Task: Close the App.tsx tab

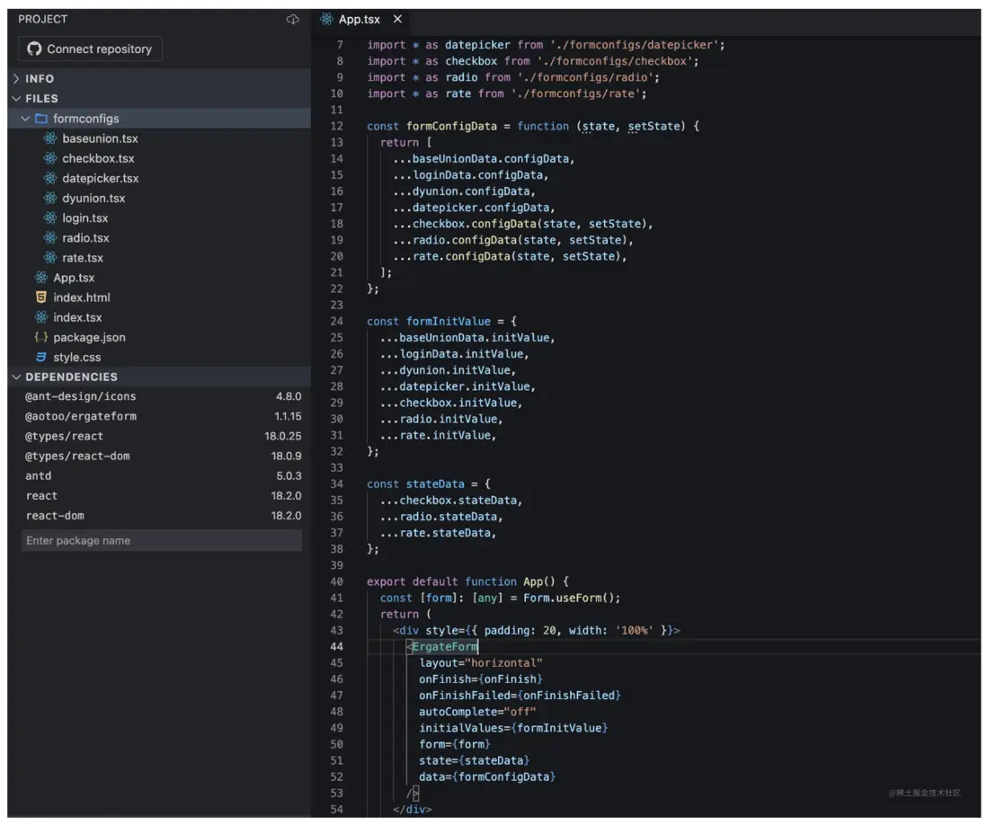Action: click(x=397, y=20)
